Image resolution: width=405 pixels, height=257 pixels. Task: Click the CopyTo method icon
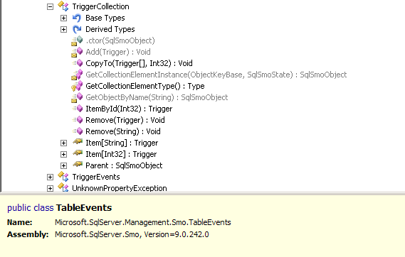(x=78, y=63)
